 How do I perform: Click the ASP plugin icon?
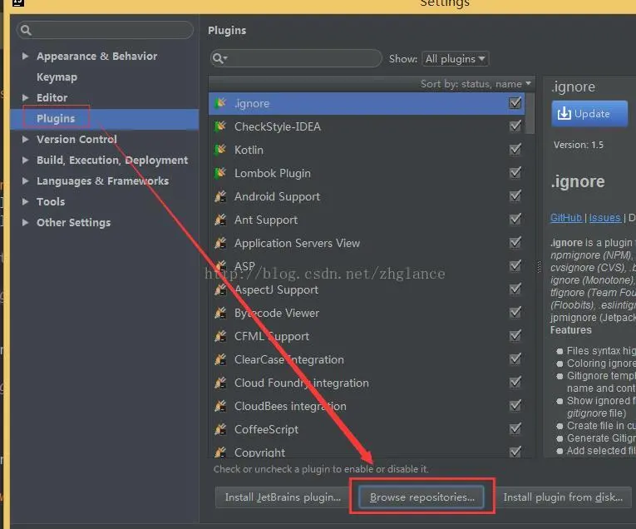220,266
